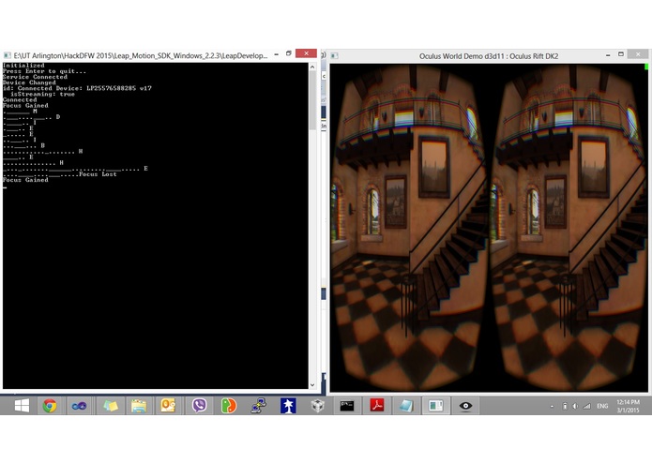The width and height of the screenshot is (652, 463).
Task: Click the console window path title
Action: click(x=141, y=55)
